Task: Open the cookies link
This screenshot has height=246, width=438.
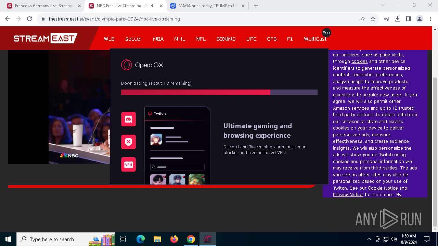Action: click(x=359, y=61)
